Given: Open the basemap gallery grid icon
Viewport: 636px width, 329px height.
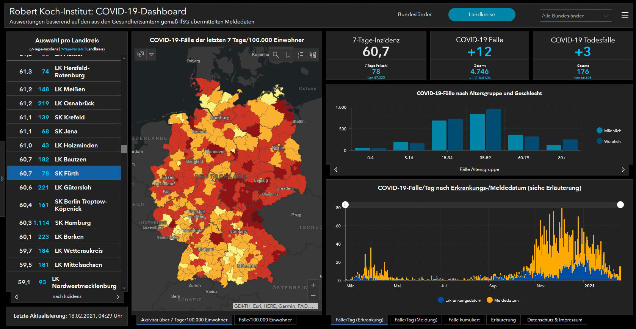Looking at the screenshot, I should pyautogui.click(x=313, y=55).
